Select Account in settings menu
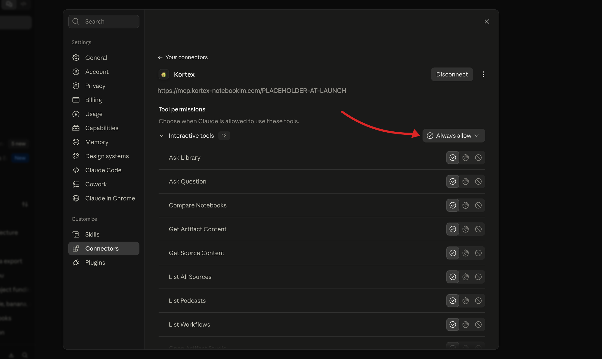The height and width of the screenshot is (359, 602). pyautogui.click(x=104, y=72)
